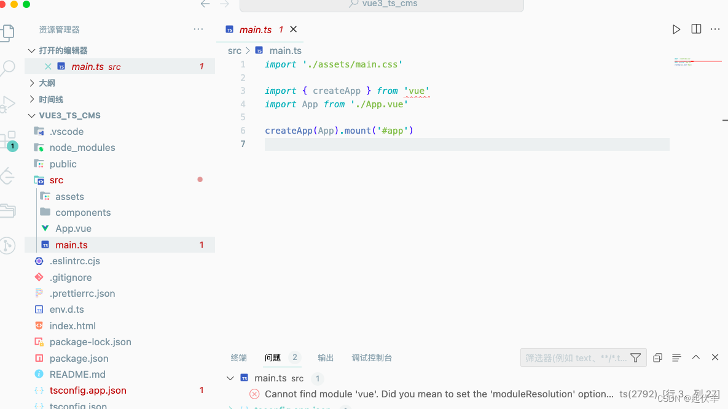Click the Run code play button
The width and height of the screenshot is (728, 409).
tap(676, 29)
